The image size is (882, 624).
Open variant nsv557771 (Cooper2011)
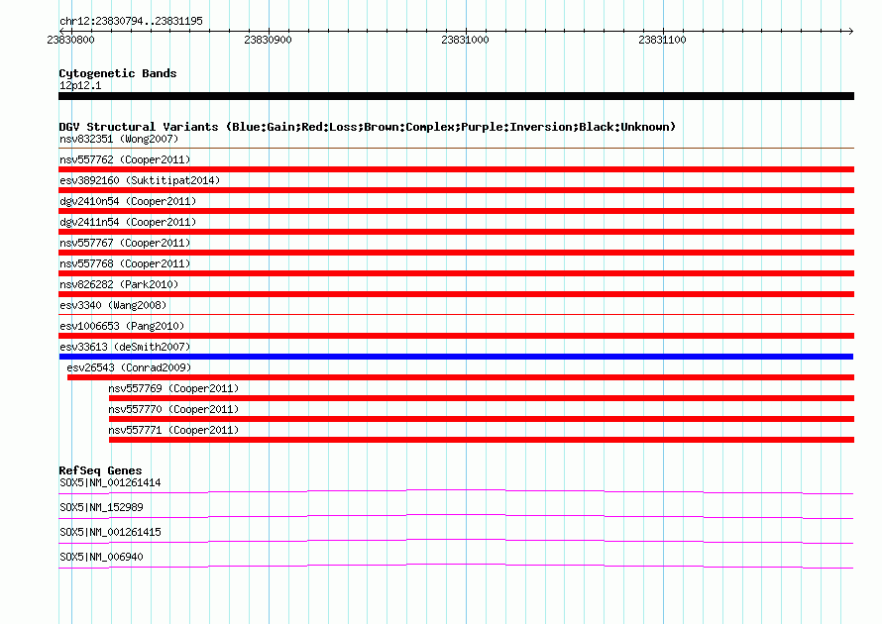(x=173, y=430)
